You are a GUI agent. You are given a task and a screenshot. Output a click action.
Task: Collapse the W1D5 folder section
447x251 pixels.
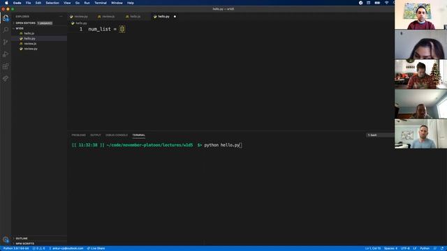click(x=20, y=29)
